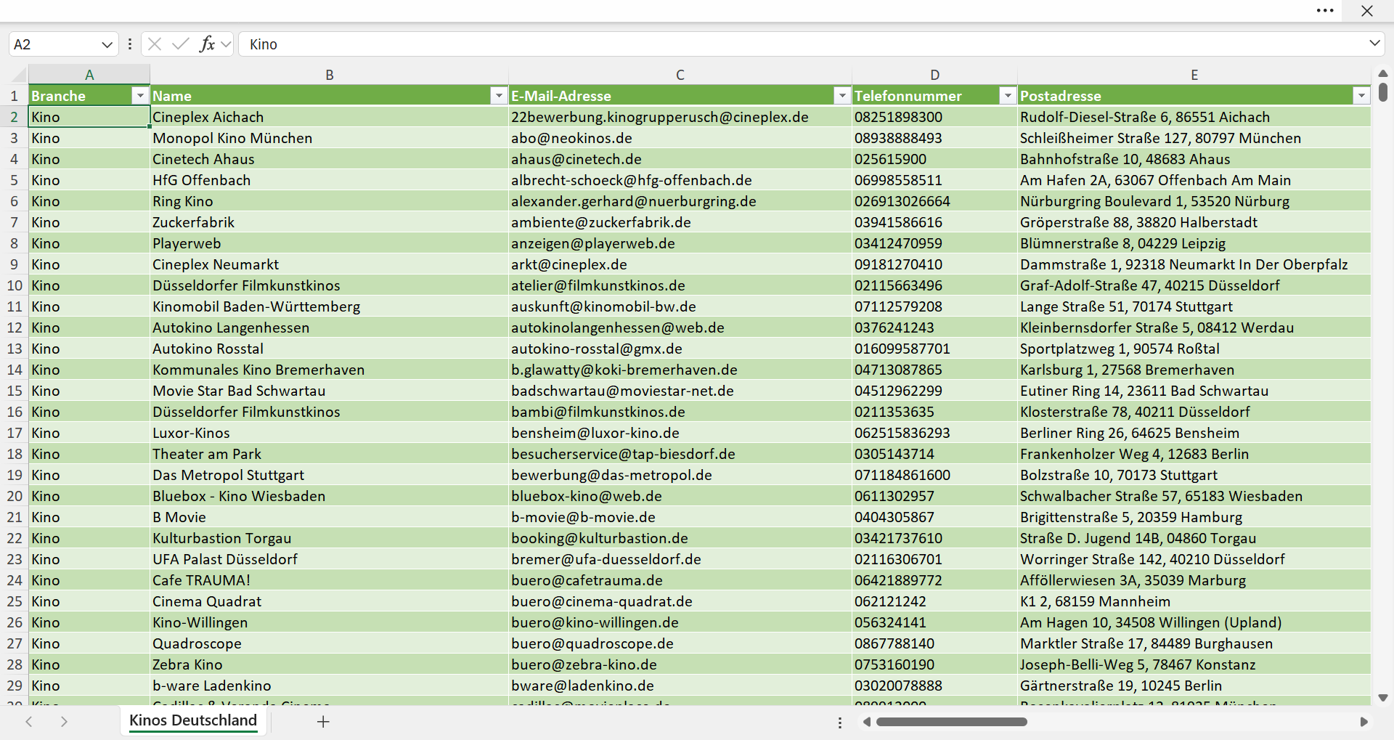The image size is (1394, 740).
Task: Click cell with Cineplex Aichach
Action: tap(330, 117)
